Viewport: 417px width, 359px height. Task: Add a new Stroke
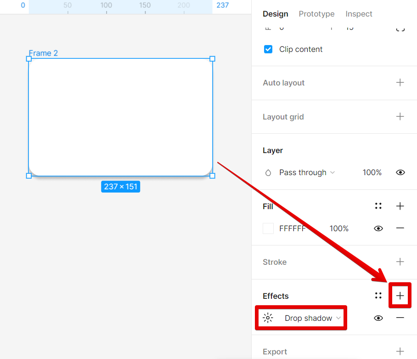[400, 262]
